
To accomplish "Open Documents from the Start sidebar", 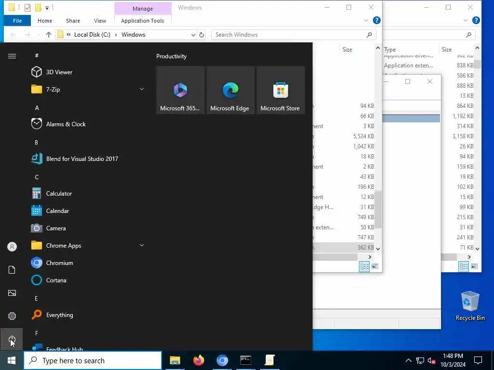I will tap(12, 270).
